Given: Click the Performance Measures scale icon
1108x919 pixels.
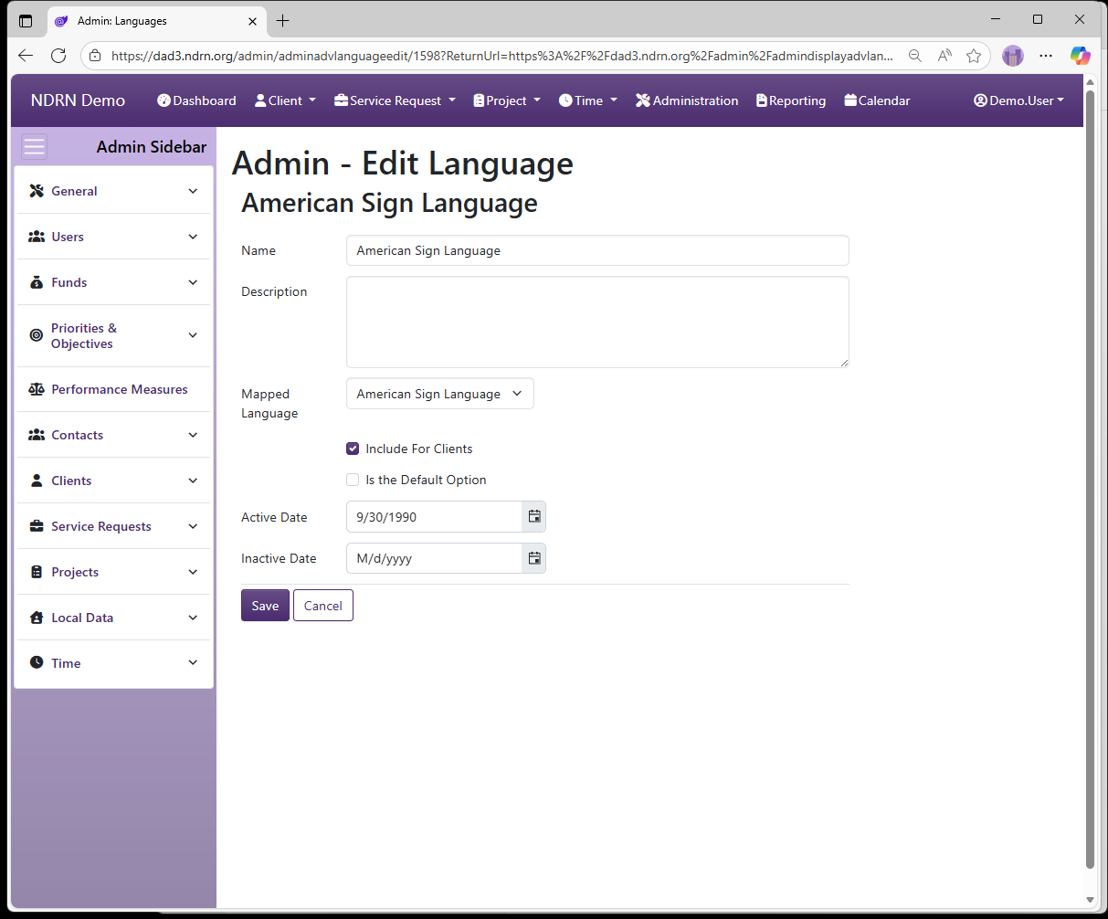Looking at the screenshot, I should 37,389.
